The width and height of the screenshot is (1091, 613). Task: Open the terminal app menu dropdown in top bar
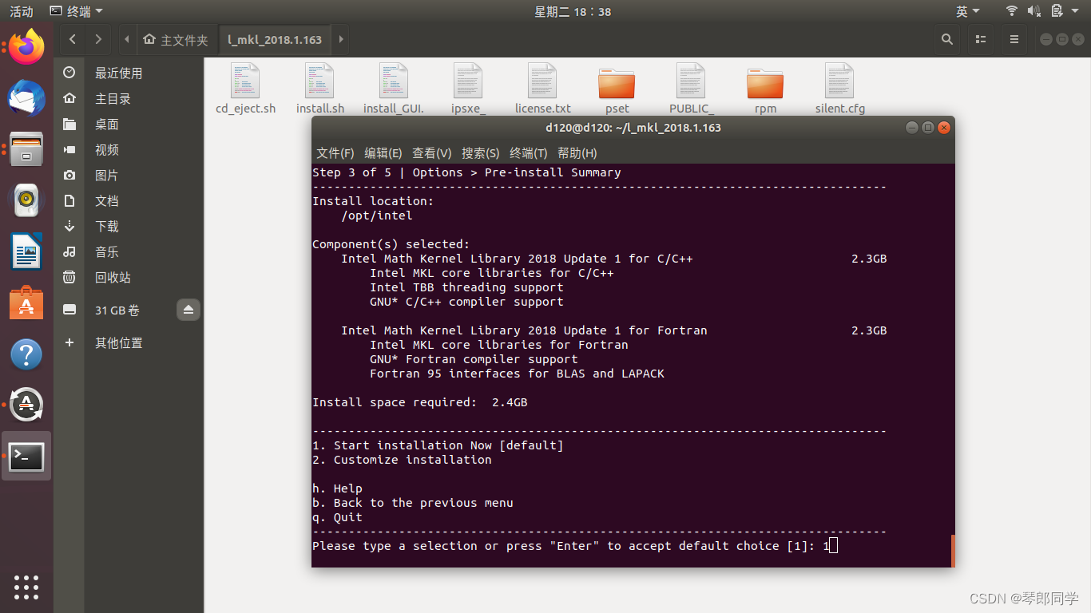(76, 11)
